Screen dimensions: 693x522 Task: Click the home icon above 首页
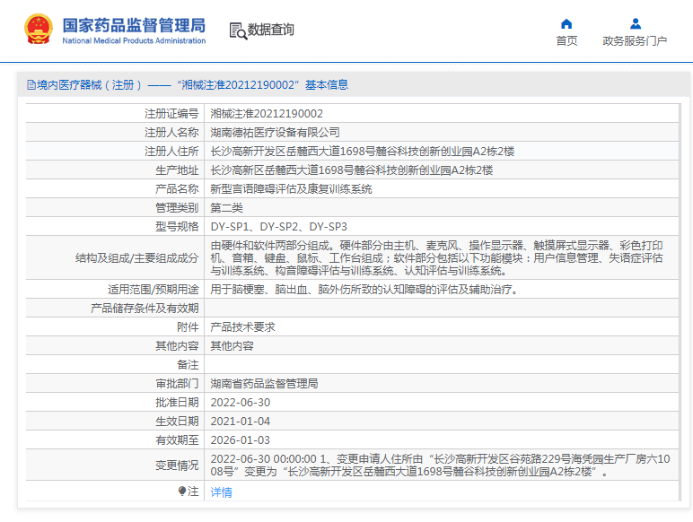[566, 23]
